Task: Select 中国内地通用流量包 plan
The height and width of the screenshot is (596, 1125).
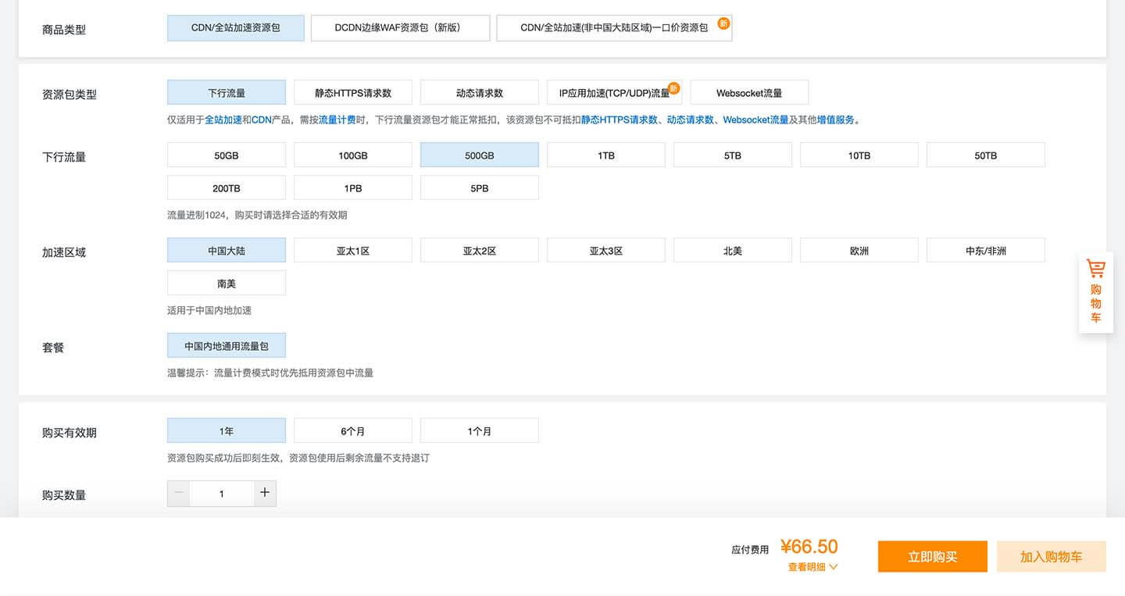Action: pos(227,345)
